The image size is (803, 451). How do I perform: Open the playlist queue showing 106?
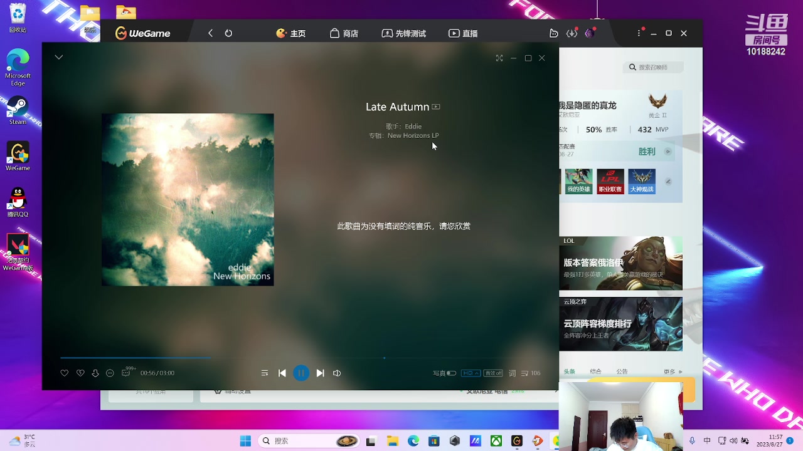(x=531, y=373)
